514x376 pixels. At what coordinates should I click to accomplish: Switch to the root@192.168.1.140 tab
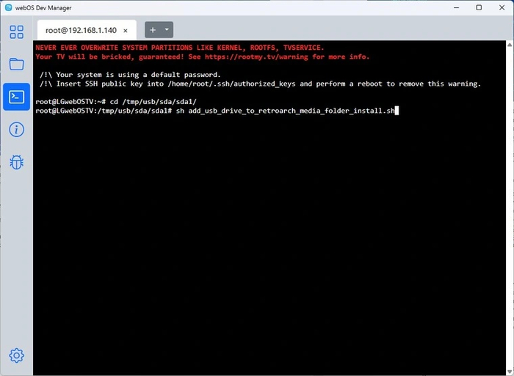(x=81, y=31)
